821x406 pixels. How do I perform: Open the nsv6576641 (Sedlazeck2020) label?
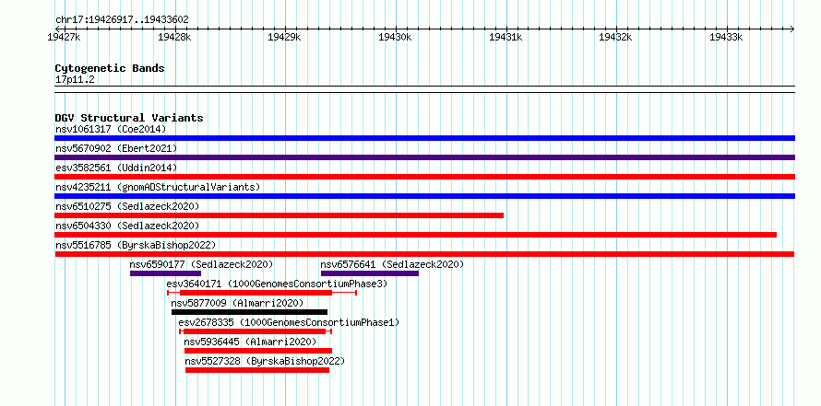(x=392, y=264)
